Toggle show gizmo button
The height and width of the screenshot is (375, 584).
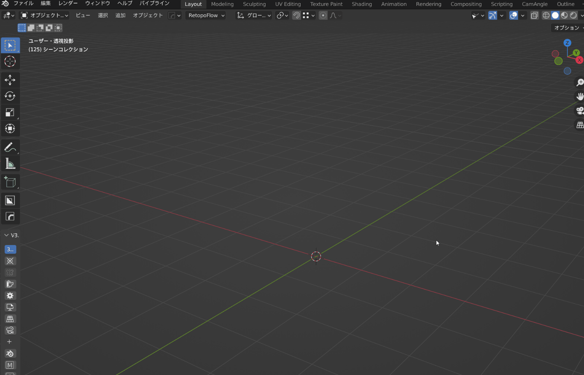point(493,16)
